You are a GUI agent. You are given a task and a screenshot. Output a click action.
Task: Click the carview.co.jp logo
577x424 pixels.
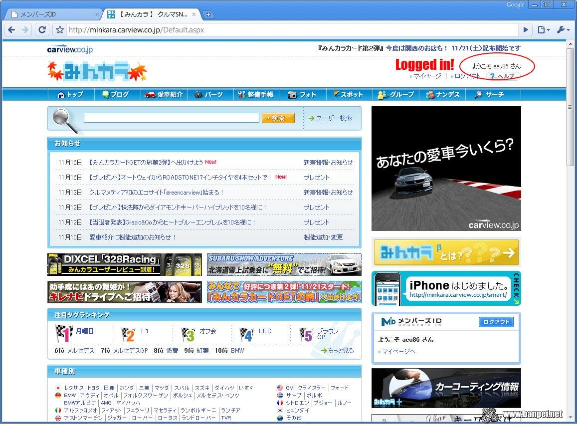click(70, 49)
